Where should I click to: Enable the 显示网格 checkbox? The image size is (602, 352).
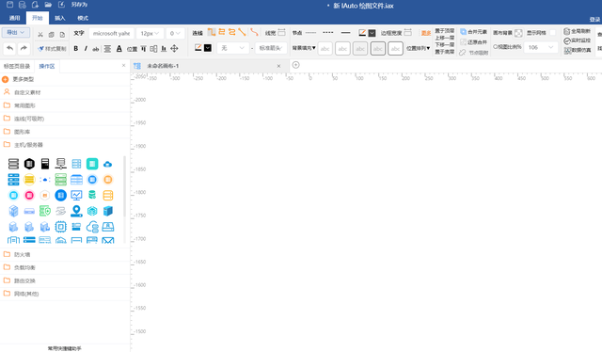coord(552,33)
